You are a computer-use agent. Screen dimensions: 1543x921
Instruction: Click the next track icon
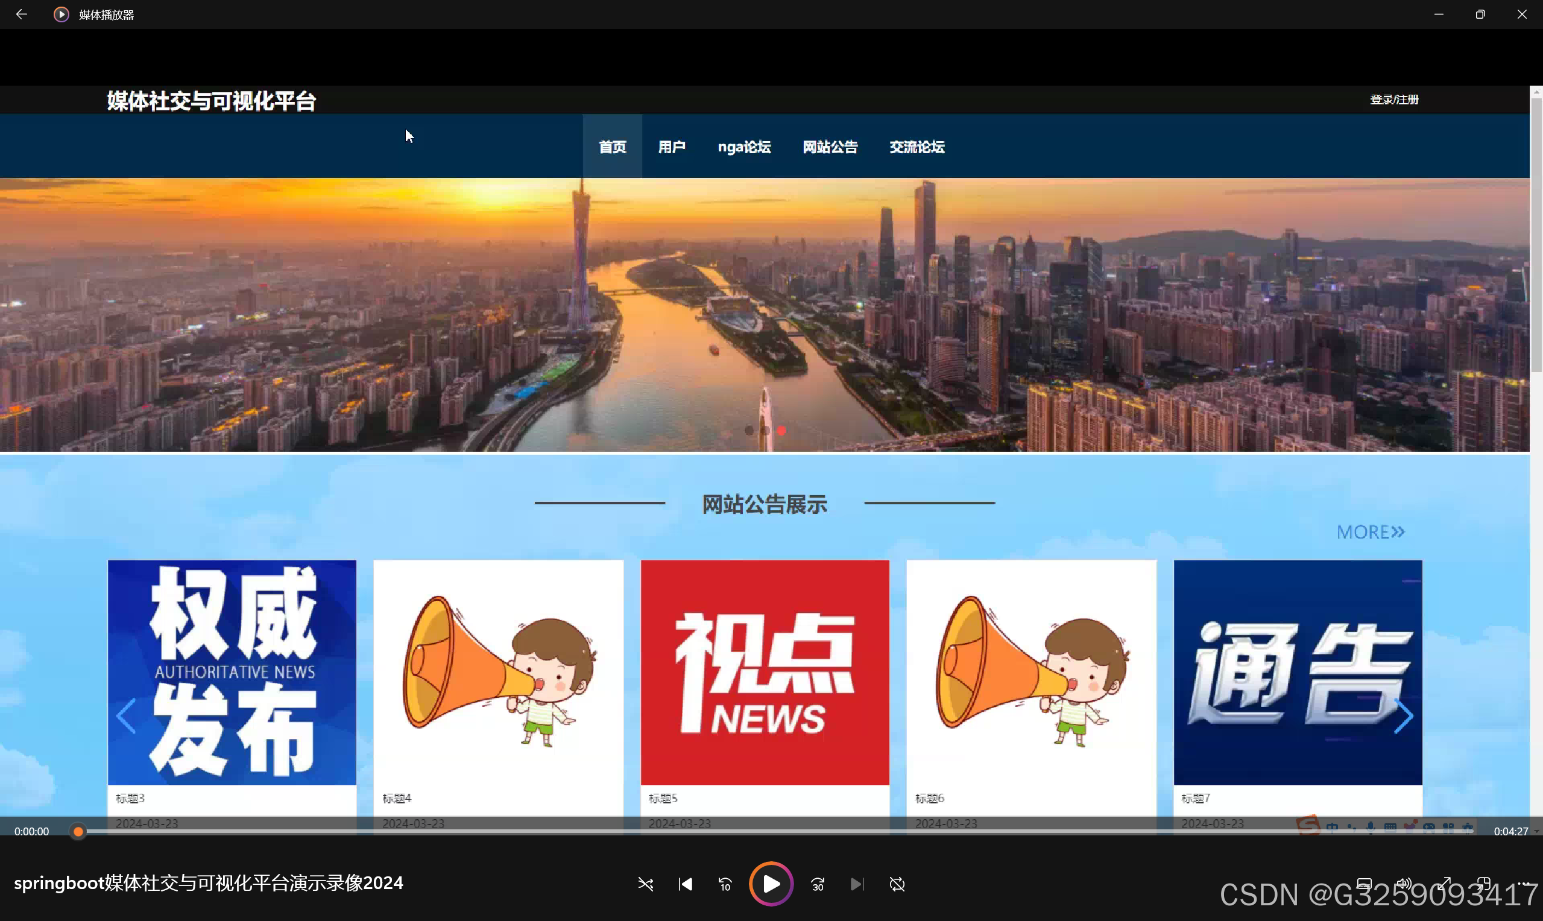857,884
